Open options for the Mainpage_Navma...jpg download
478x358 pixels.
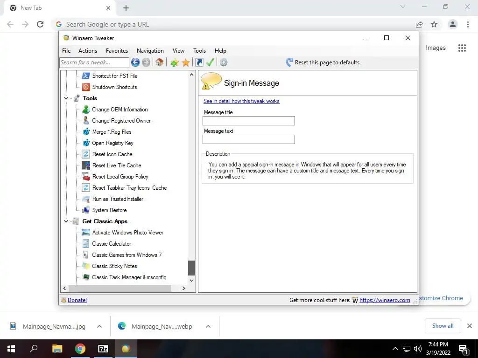point(99,326)
